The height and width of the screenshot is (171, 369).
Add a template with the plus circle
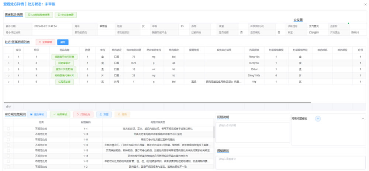pyautogui.click(x=318, y=119)
